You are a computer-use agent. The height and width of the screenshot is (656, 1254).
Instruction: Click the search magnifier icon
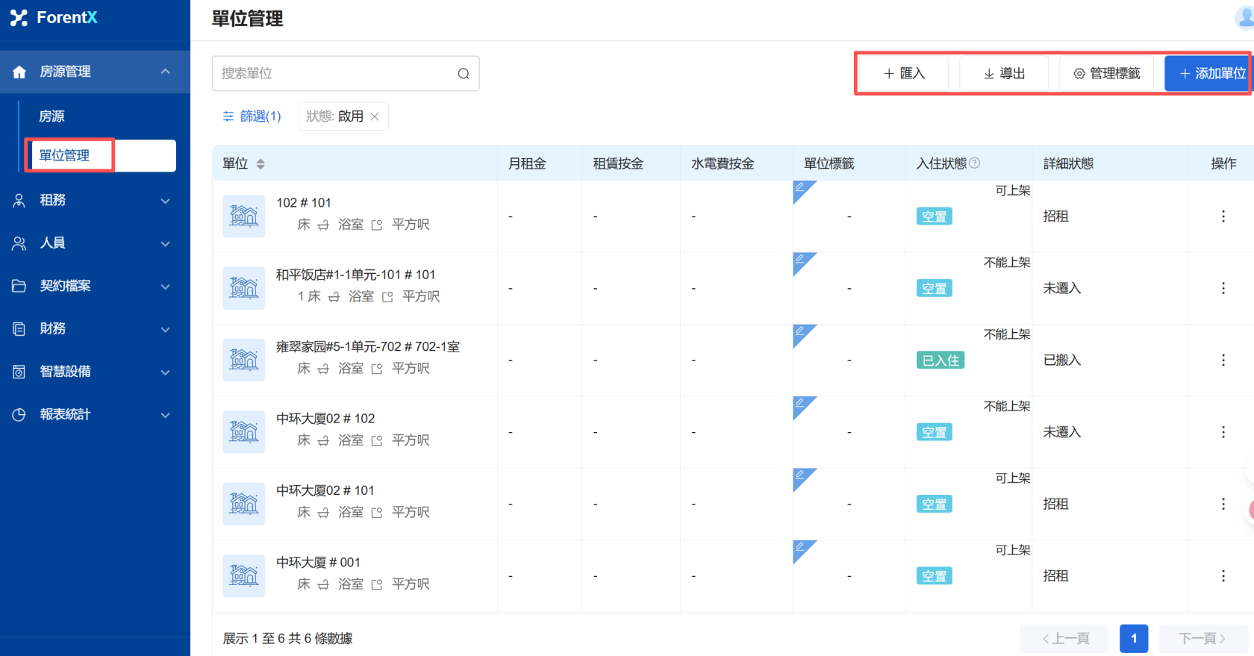tap(464, 74)
